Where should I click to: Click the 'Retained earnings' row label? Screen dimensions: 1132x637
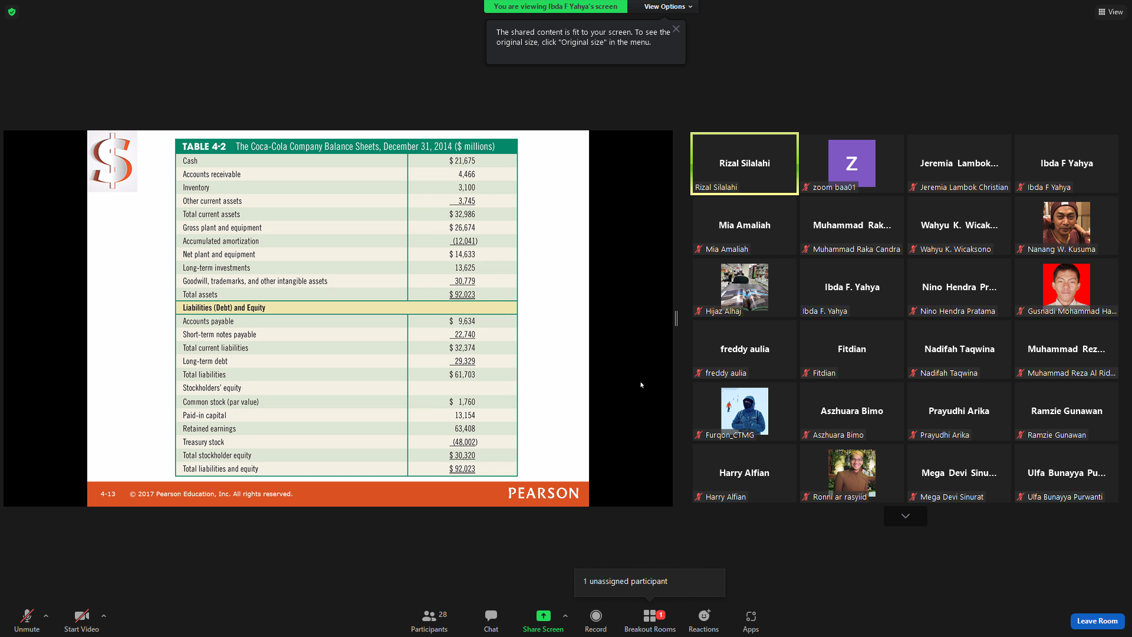point(209,429)
